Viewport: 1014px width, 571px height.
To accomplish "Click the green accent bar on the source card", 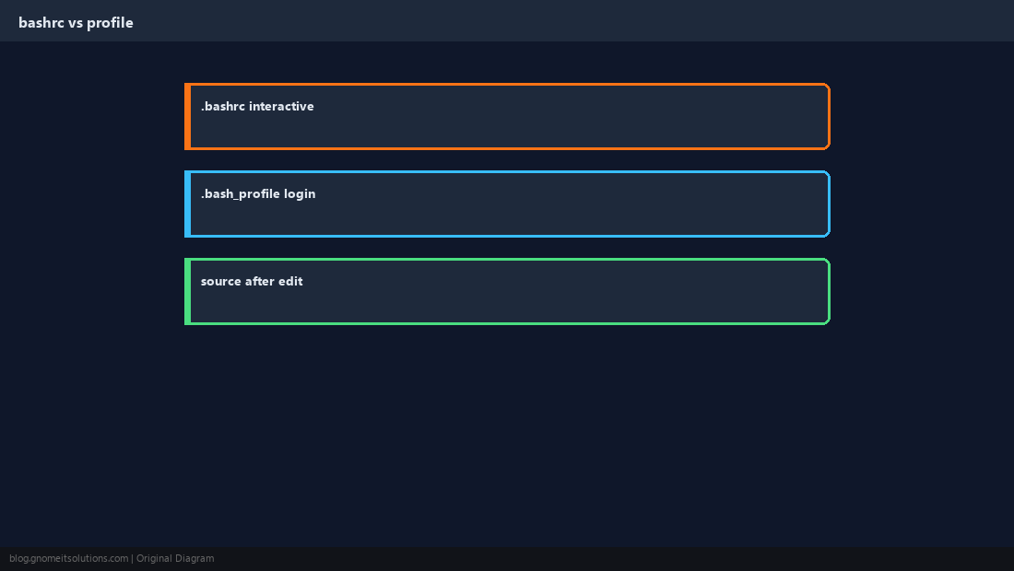I will 187,291.
